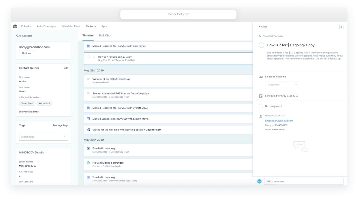Check the large circle next to reminder title
The image size is (358, 199).
click(261, 45)
